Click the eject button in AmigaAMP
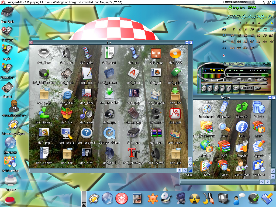276x207 pixels. pos(236,88)
